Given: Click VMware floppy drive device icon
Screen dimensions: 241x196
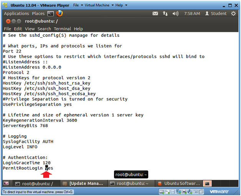Looking at the screenshot, I should pyautogui.click(x=173, y=192).
